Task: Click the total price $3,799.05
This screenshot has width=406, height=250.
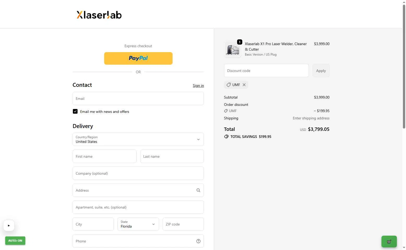Action: pyautogui.click(x=319, y=129)
